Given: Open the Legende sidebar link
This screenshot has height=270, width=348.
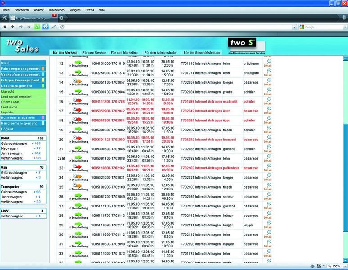Looking at the screenshot, I should pyautogui.click(x=7, y=112).
